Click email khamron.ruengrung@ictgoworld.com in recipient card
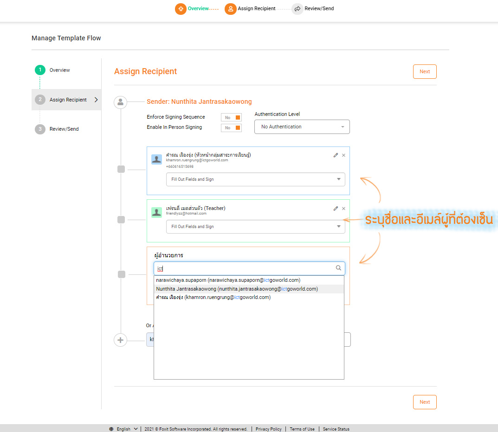Viewport: 498px width, 432px height. (197, 160)
